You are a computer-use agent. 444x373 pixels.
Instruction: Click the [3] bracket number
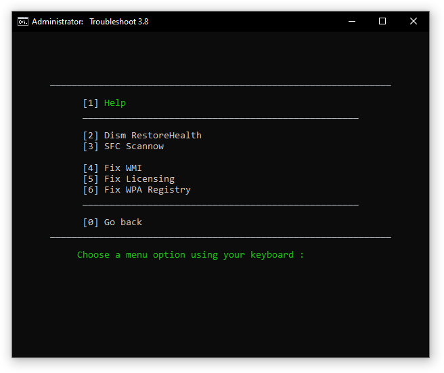tap(91, 146)
